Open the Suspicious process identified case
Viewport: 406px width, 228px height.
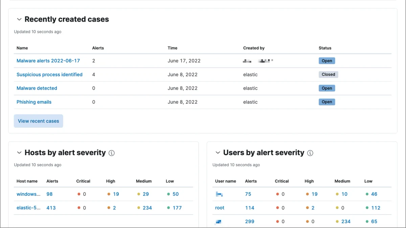point(49,75)
